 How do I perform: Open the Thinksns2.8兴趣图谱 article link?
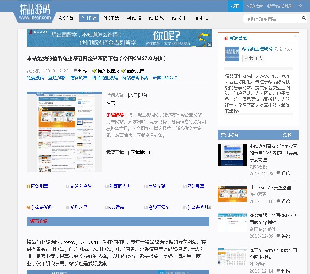coord(270,188)
